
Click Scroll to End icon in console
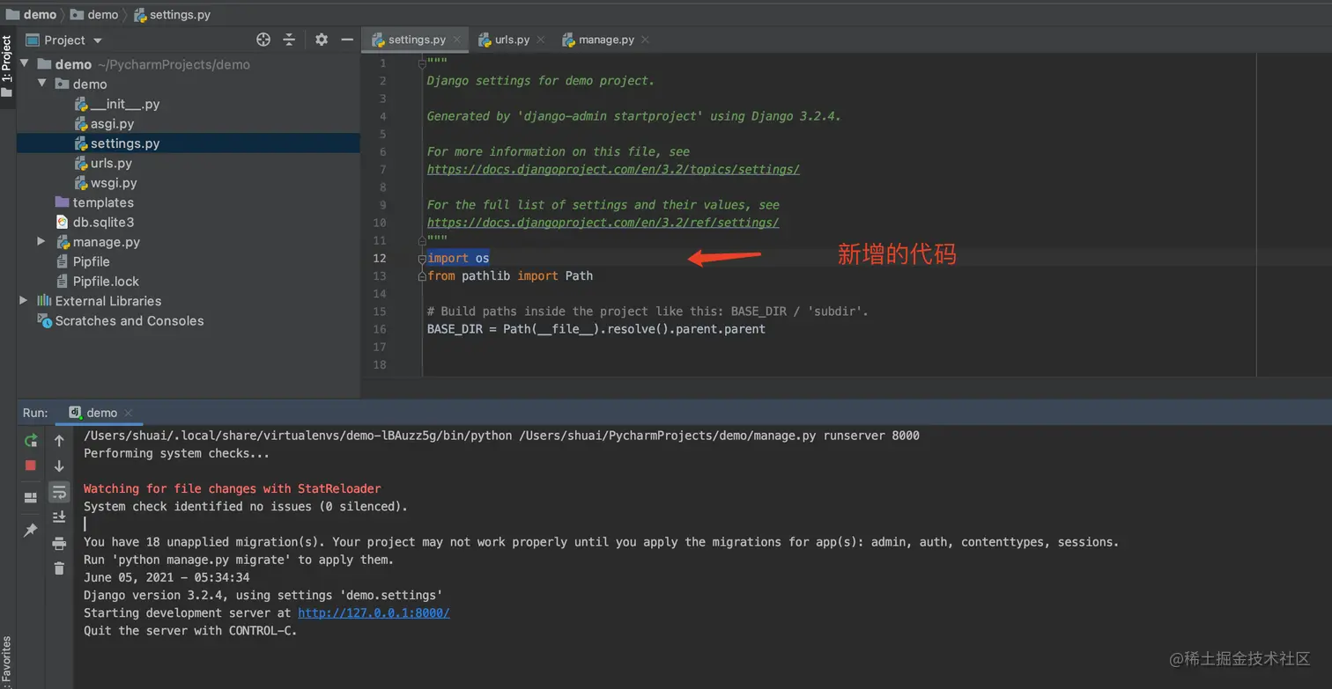(59, 517)
